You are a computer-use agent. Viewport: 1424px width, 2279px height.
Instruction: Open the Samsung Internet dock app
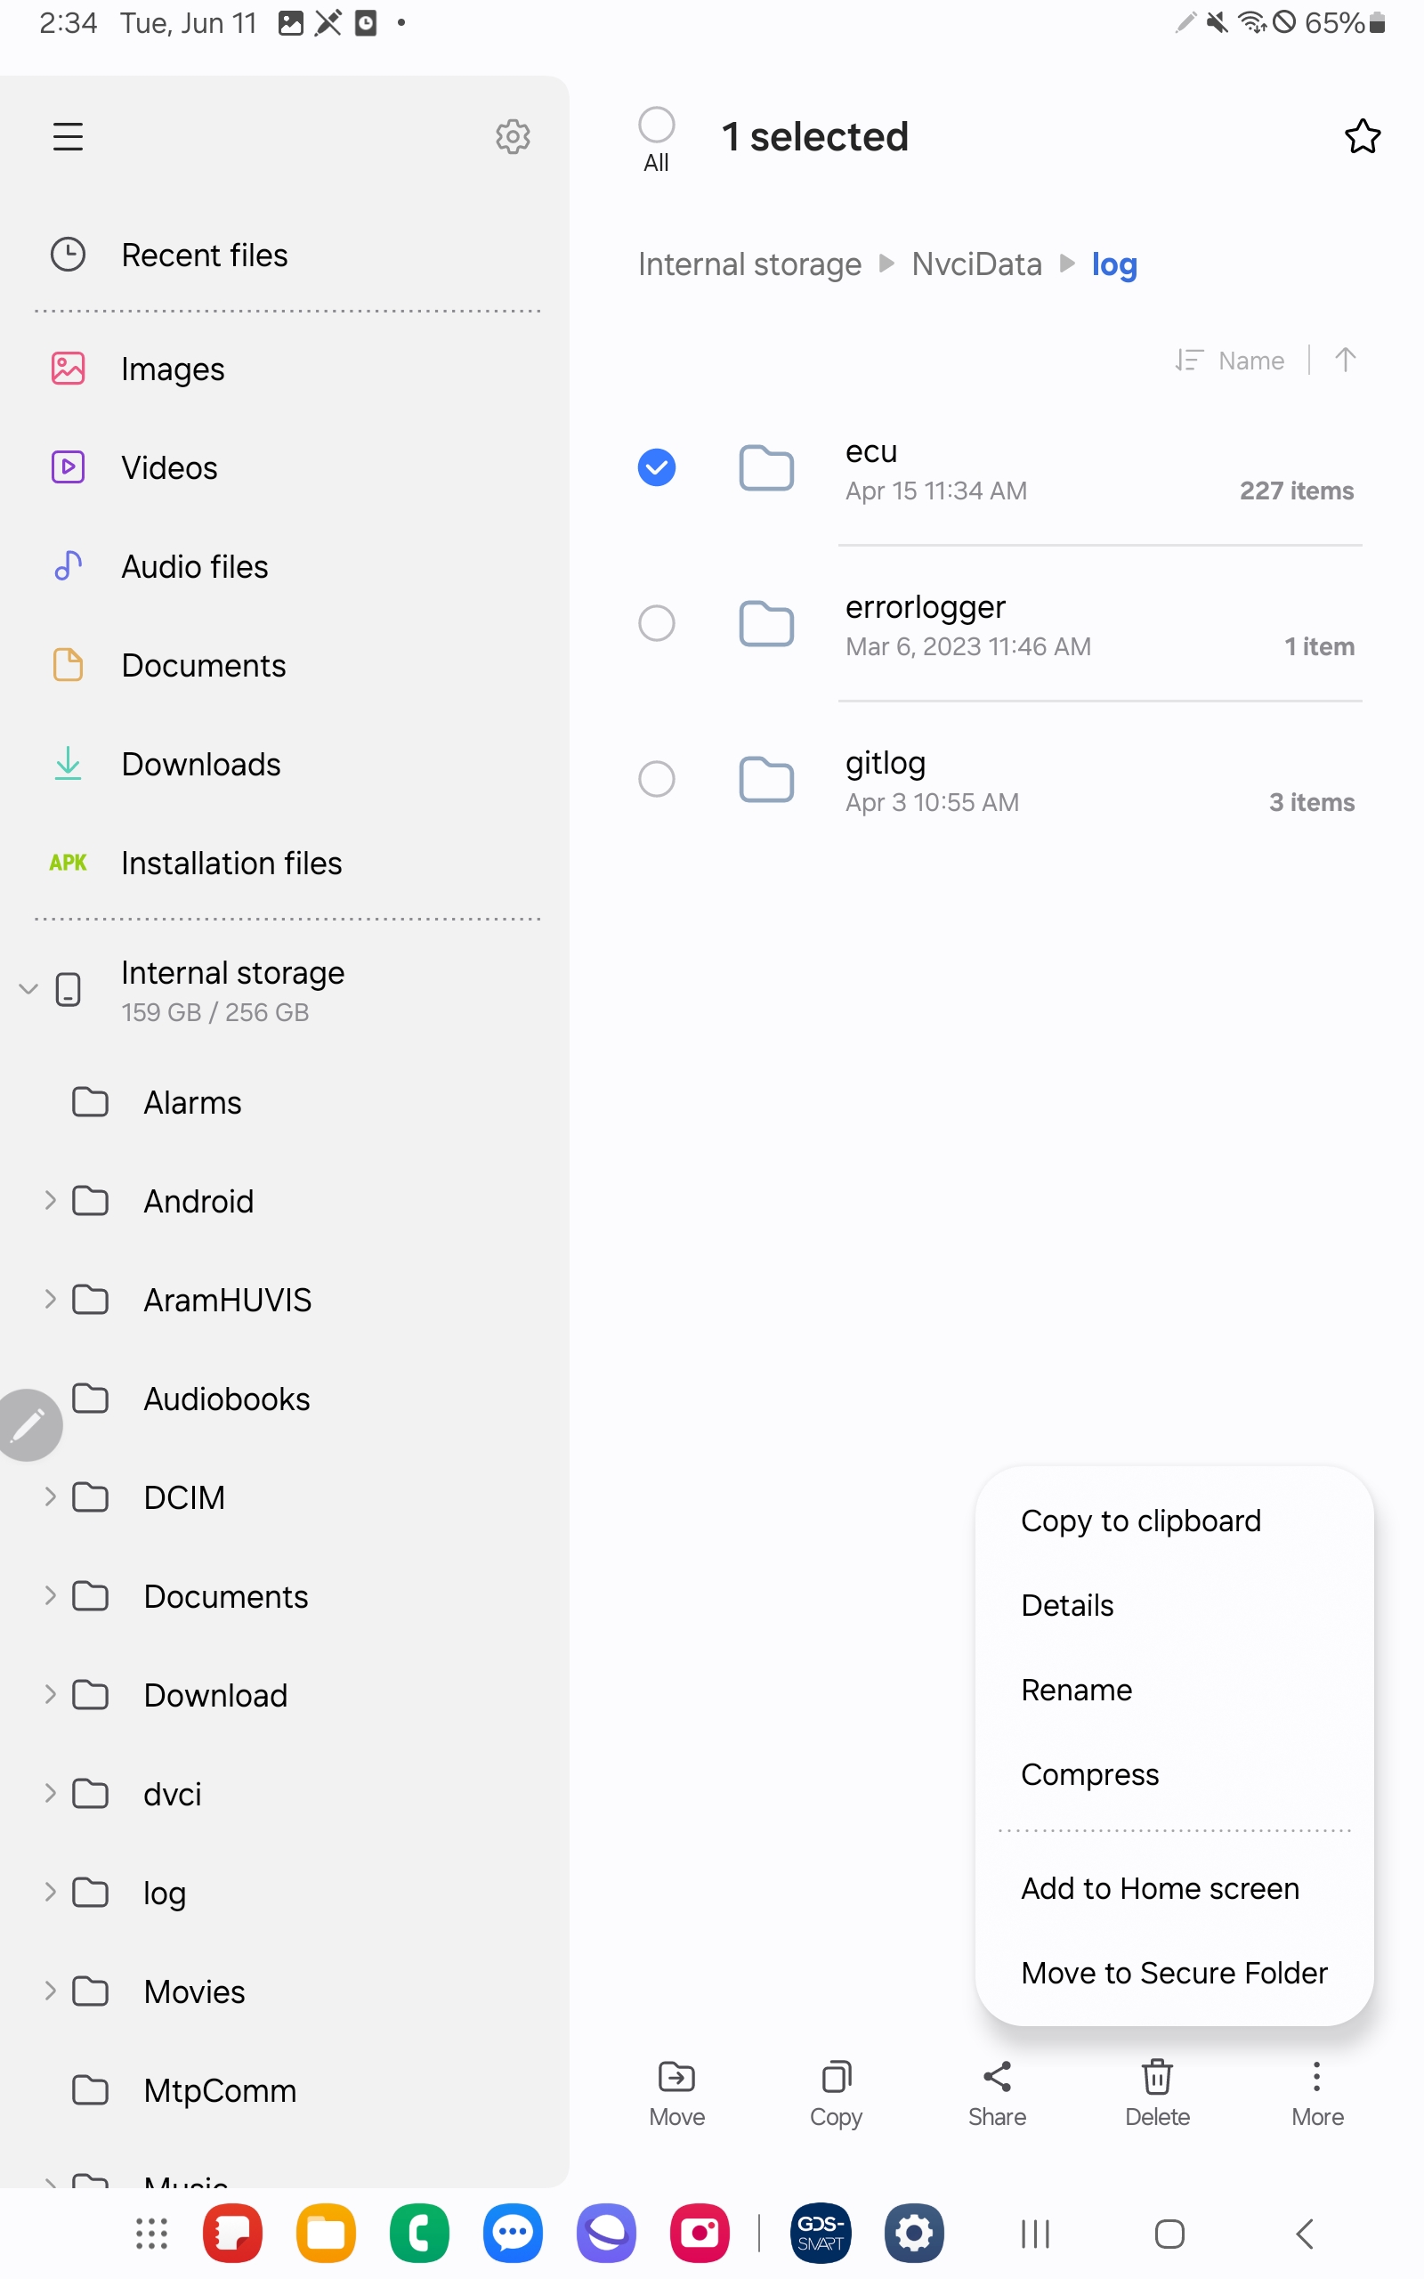(605, 2233)
